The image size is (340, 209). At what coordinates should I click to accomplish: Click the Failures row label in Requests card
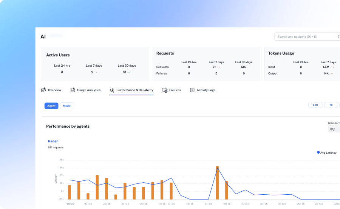(162, 73)
